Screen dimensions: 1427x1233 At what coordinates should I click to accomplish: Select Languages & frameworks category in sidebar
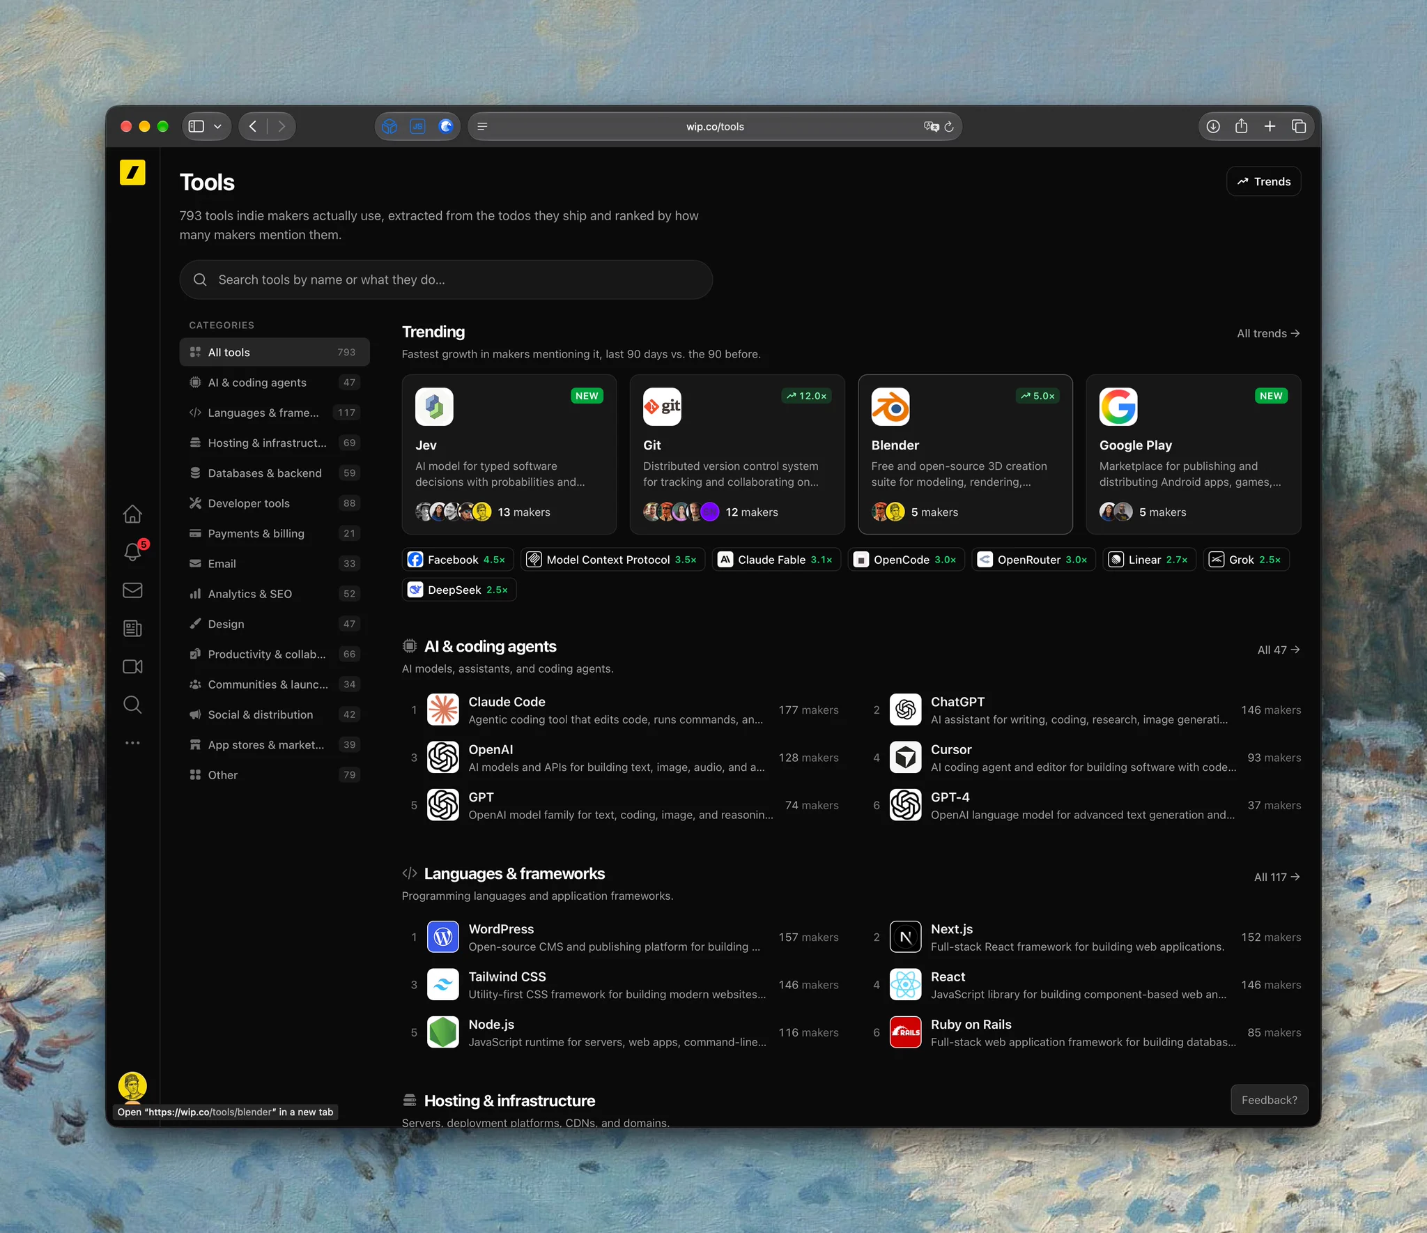tap(275, 413)
